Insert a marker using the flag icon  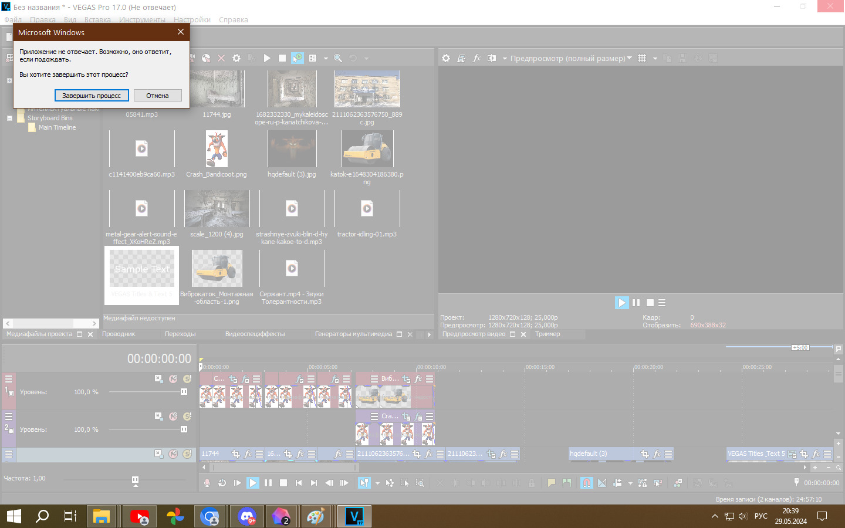coord(551,483)
